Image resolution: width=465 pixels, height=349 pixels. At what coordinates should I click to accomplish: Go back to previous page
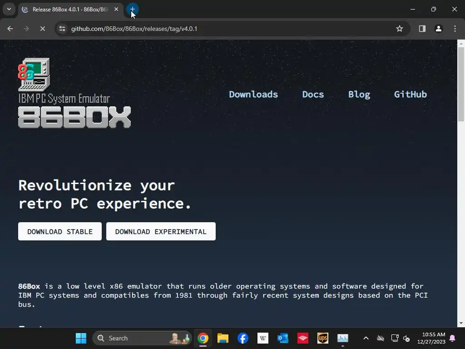[x=10, y=29]
